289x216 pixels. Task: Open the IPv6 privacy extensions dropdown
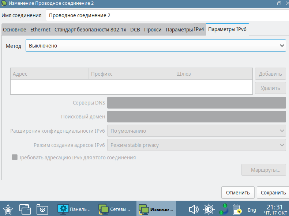point(196,131)
